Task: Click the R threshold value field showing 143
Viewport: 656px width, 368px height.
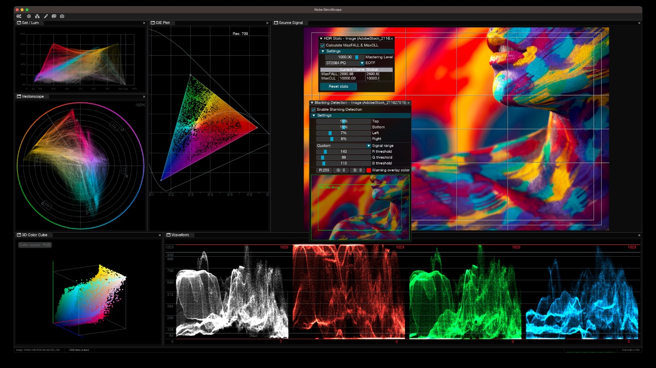Action: (344, 150)
